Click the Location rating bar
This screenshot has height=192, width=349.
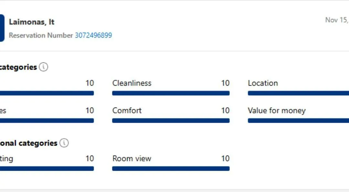tap(298, 93)
